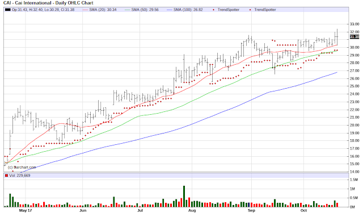Click the SMA (100) legend label
This screenshot has width=363, height=221.
coord(188,10)
